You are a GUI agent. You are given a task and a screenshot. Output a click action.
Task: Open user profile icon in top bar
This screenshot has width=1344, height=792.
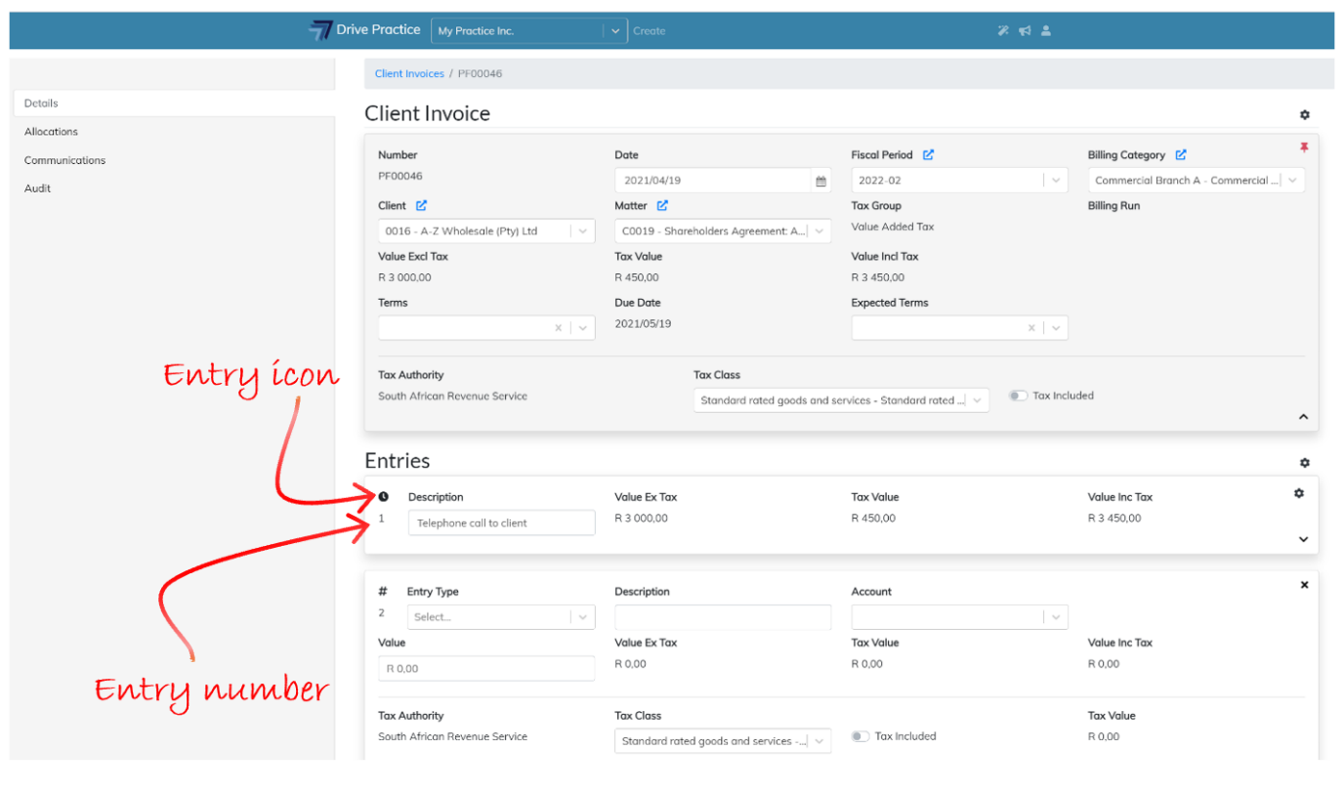(x=1046, y=31)
